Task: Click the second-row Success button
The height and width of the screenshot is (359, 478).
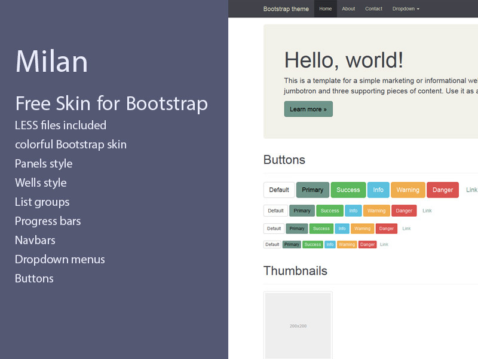Action: [x=330, y=211]
